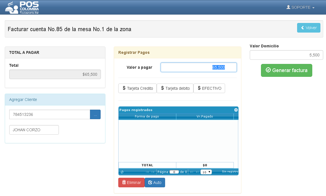
Task: Refresh the payments grid with the reload icon
Action: [x=122, y=172]
